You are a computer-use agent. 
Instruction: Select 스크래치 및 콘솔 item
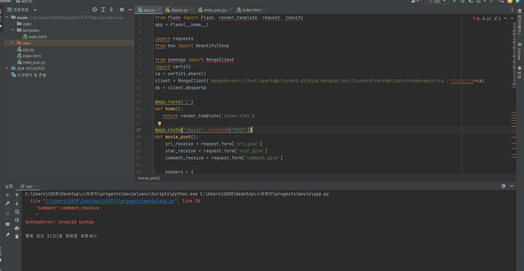29,75
